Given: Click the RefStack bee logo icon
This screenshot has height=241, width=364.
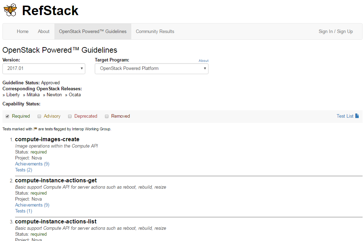Looking at the screenshot, I should coord(10,10).
